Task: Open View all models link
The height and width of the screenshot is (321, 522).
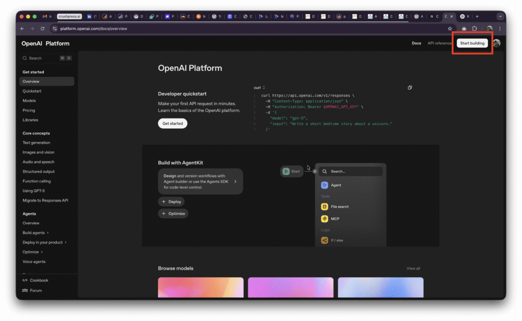Action: coord(413,269)
